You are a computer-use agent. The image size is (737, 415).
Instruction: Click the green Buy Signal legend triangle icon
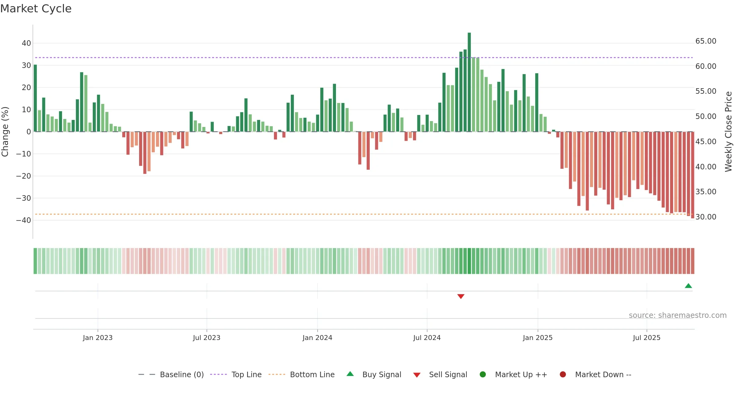(350, 374)
